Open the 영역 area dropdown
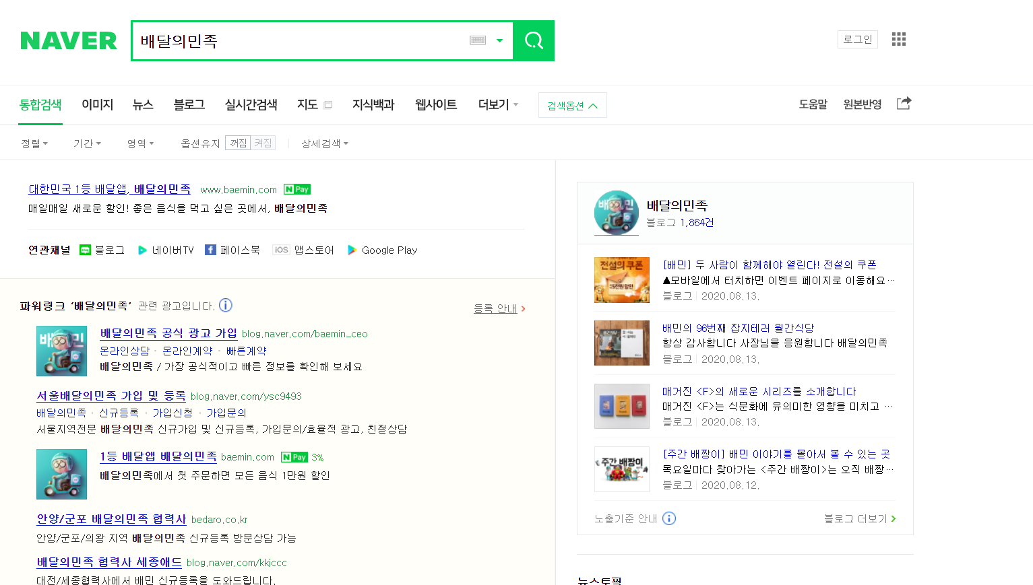The width and height of the screenshot is (1033, 585). 140,143
